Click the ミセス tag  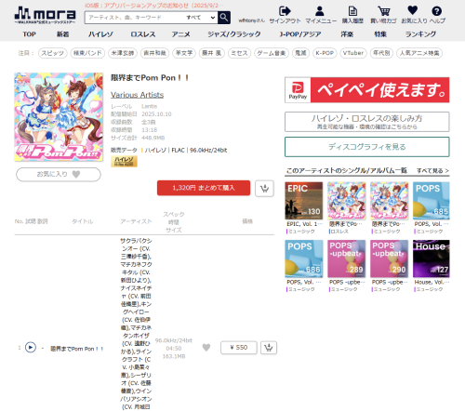[239, 53]
